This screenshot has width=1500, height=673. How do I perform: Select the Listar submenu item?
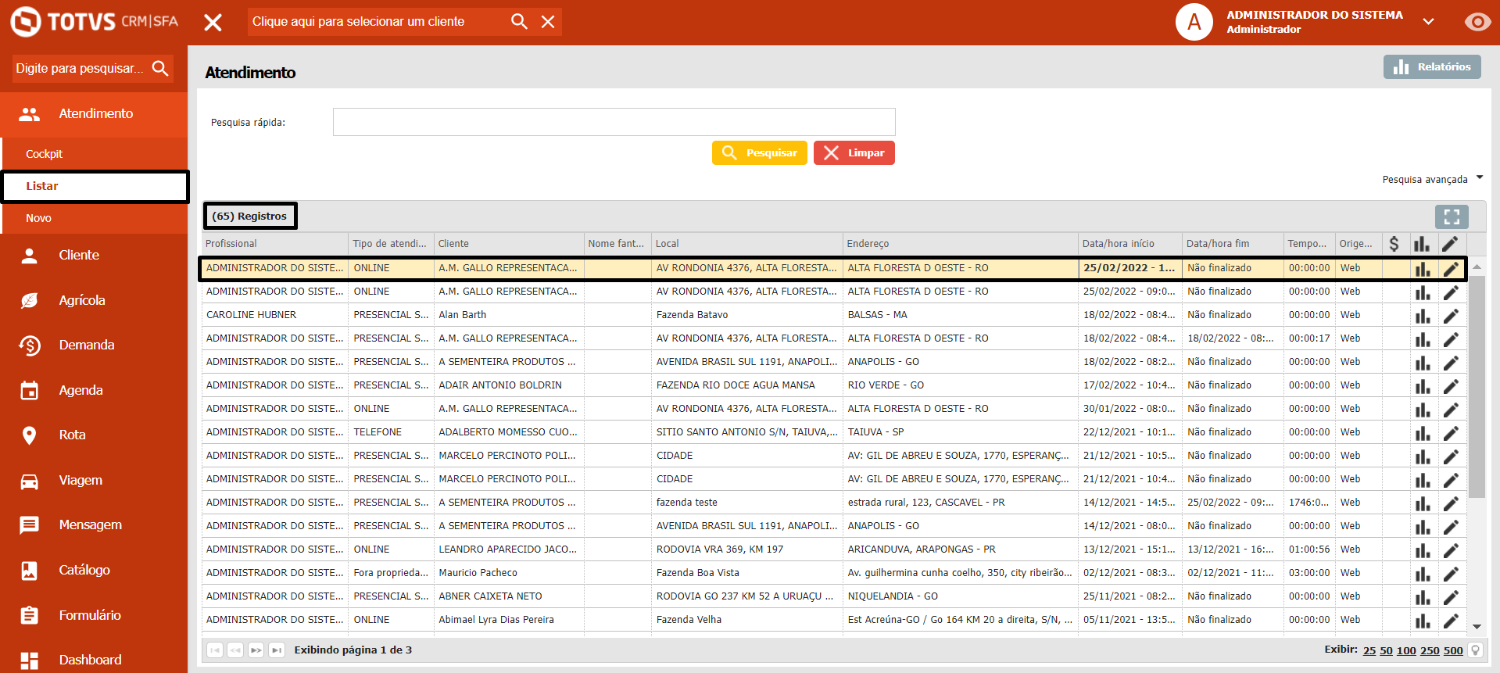[94, 186]
